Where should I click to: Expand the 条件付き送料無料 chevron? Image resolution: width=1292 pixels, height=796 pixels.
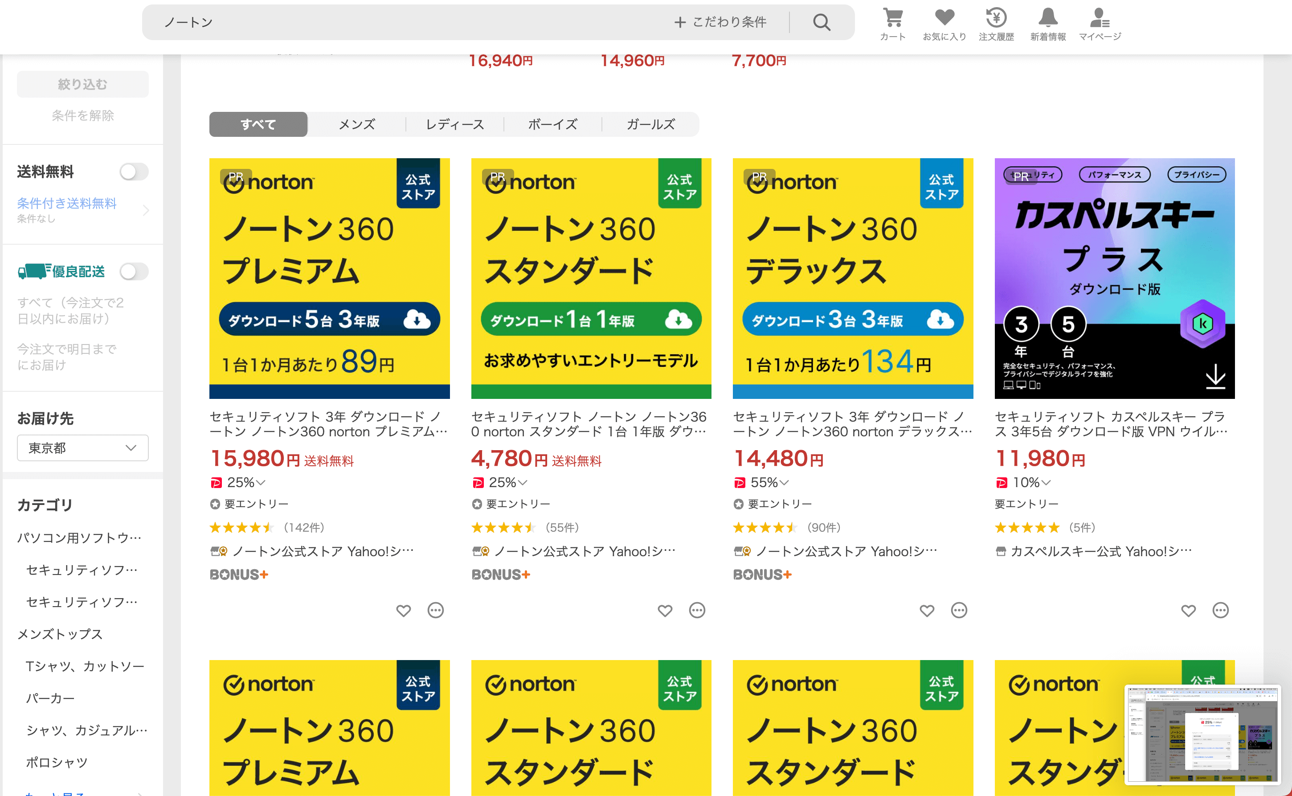(146, 210)
